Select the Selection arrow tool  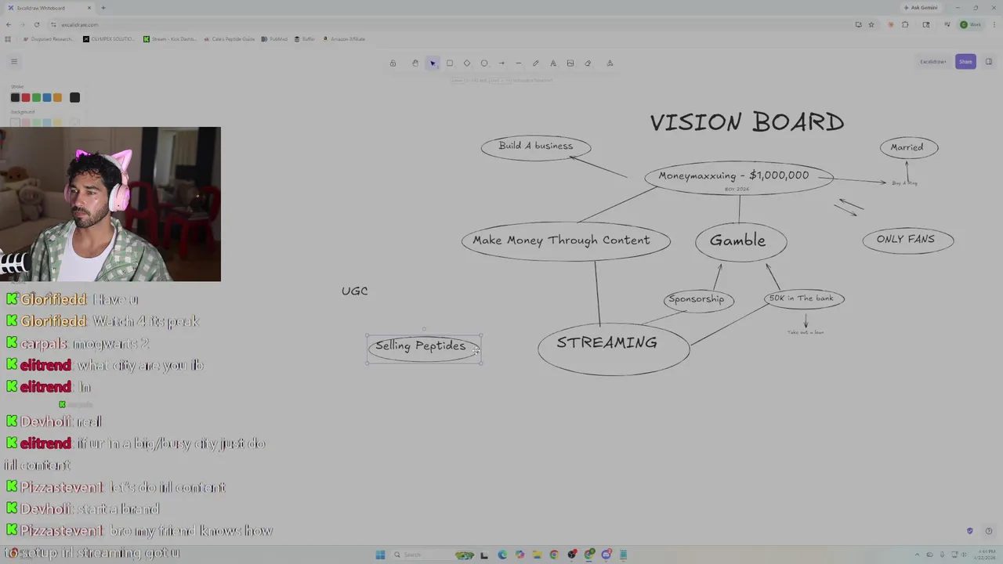[433, 63]
